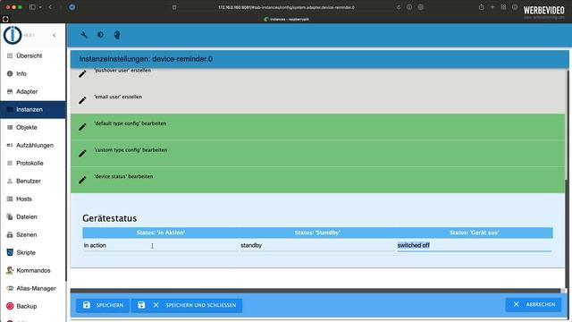
Task: Expand the 'email user' erstellen section
Action: point(317,100)
